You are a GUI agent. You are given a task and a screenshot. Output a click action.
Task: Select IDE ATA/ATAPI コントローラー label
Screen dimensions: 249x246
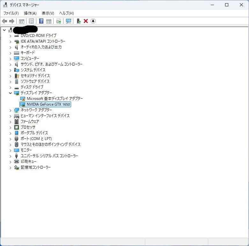tap(43, 41)
